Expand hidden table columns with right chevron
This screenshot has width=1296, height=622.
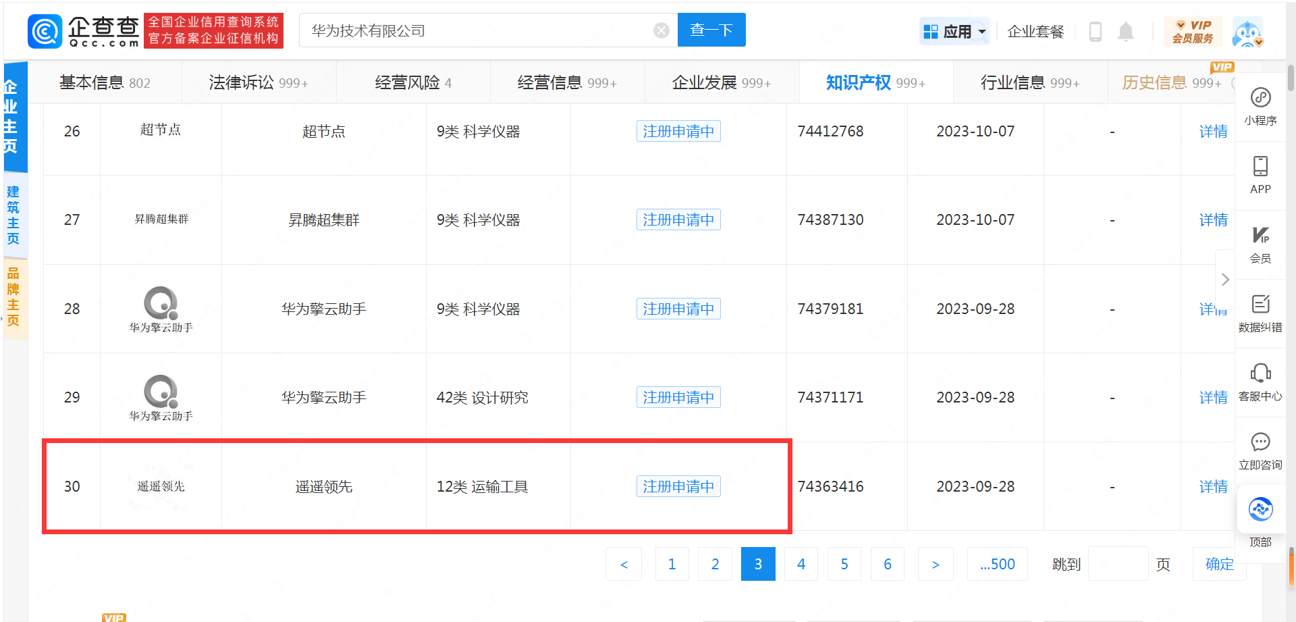pos(1225,279)
